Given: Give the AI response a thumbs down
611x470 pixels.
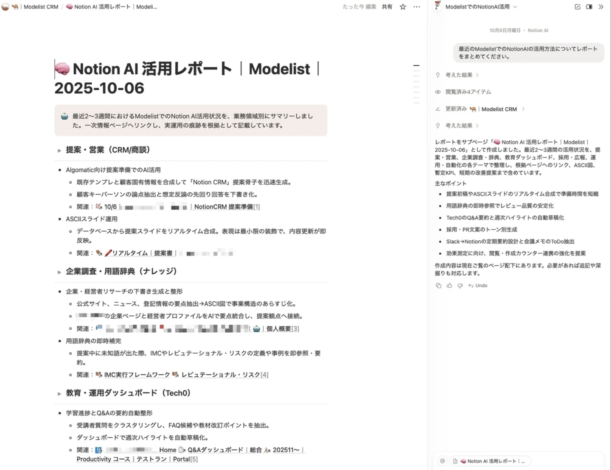Looking at the screenshot, I should pyautogui.click(x=460, y=286).
